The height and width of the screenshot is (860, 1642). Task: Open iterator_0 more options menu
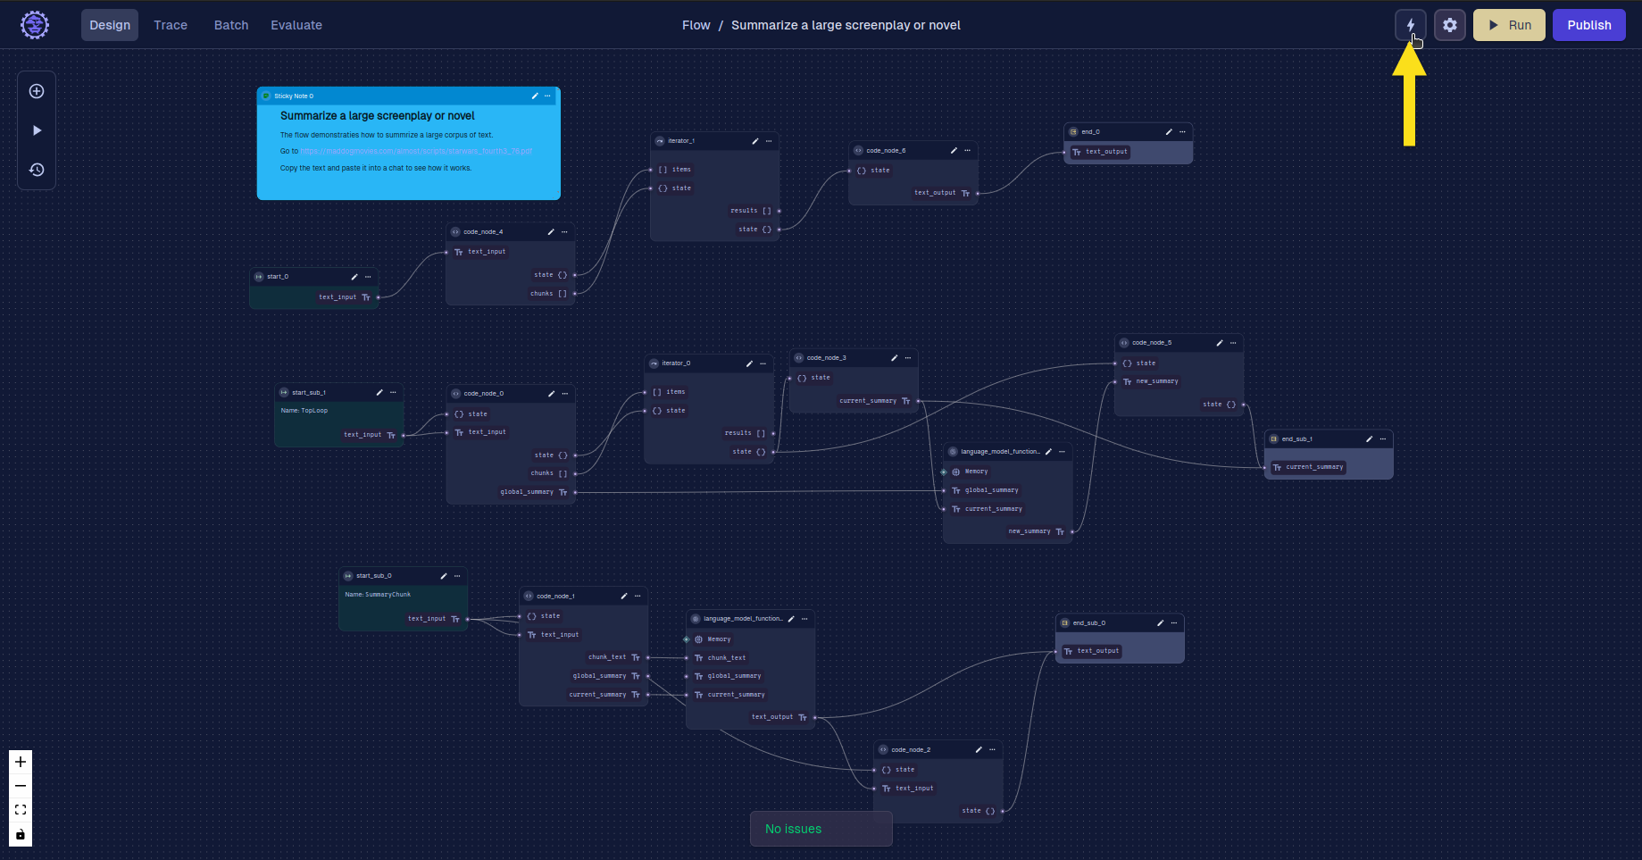pos(763,363)
